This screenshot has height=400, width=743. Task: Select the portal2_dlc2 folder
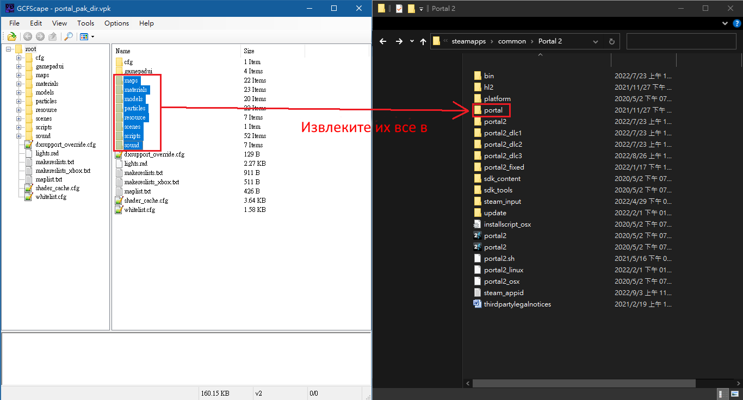[x=503, y=145]
